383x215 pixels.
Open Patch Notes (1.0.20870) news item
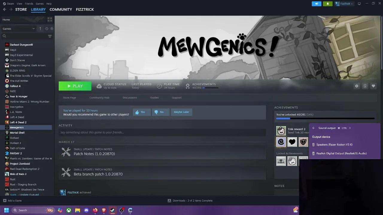click(x=162, y=152)
